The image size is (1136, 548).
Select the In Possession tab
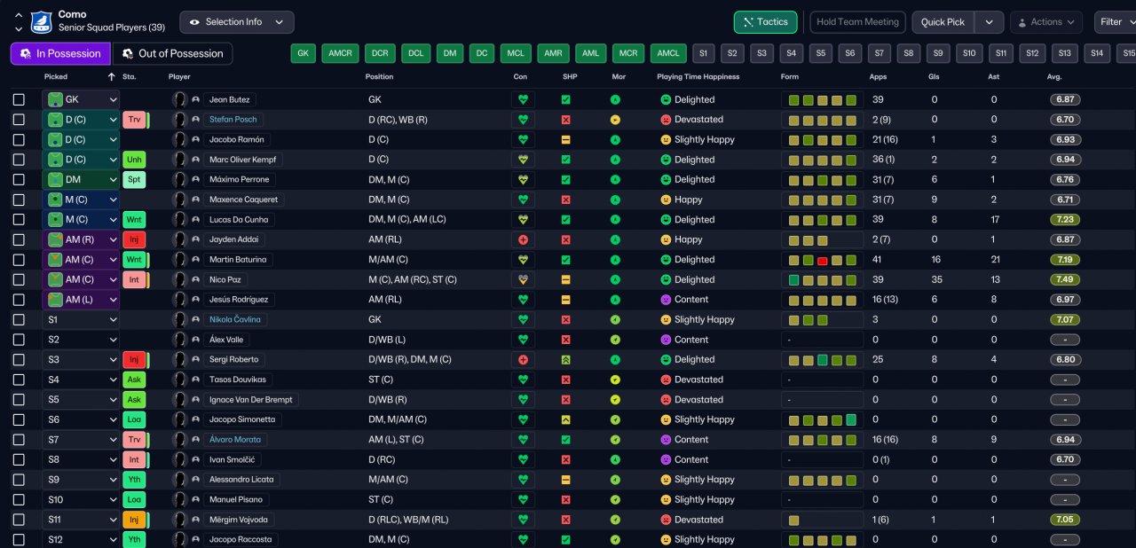click(x=60, y=53)
